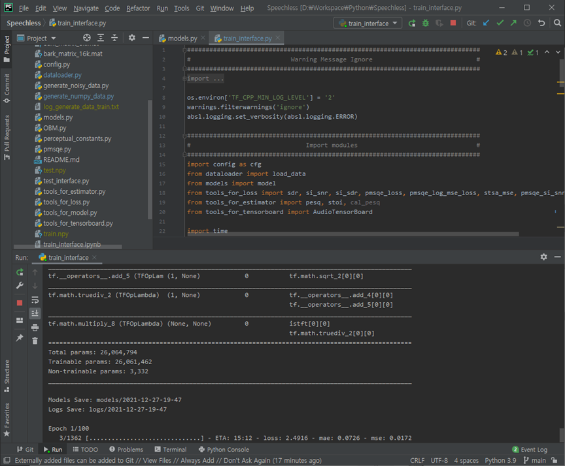The image size is (565, 466).
Task: Select README.md file in tree
Action: coord(61,160)
